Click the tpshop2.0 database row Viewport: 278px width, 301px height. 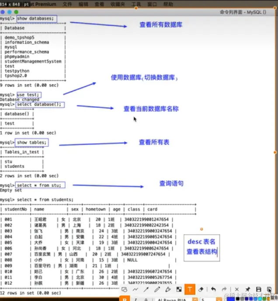point(16,76)
